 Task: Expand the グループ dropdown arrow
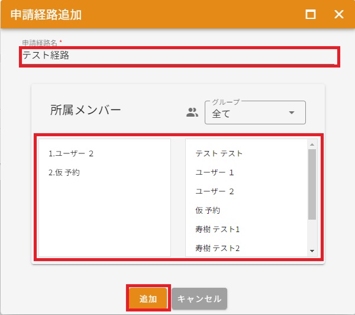click(x=291, y=113)
